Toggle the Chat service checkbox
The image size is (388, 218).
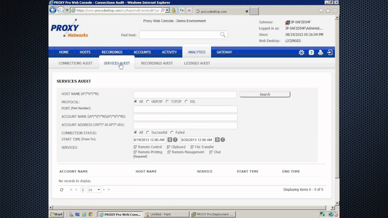coord(211,152)
